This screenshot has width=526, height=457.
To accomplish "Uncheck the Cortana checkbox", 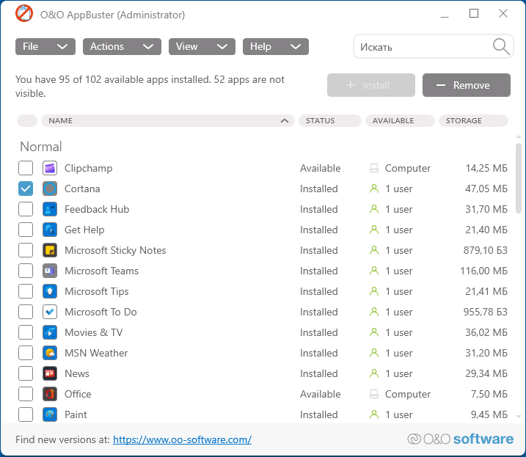I will [26, 189].
